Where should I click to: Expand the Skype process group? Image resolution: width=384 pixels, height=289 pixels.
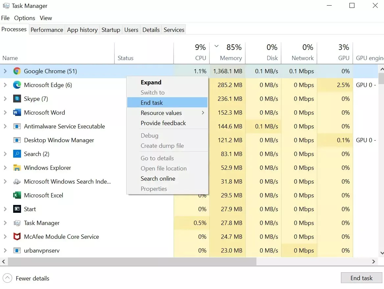(x=5, y=99)
